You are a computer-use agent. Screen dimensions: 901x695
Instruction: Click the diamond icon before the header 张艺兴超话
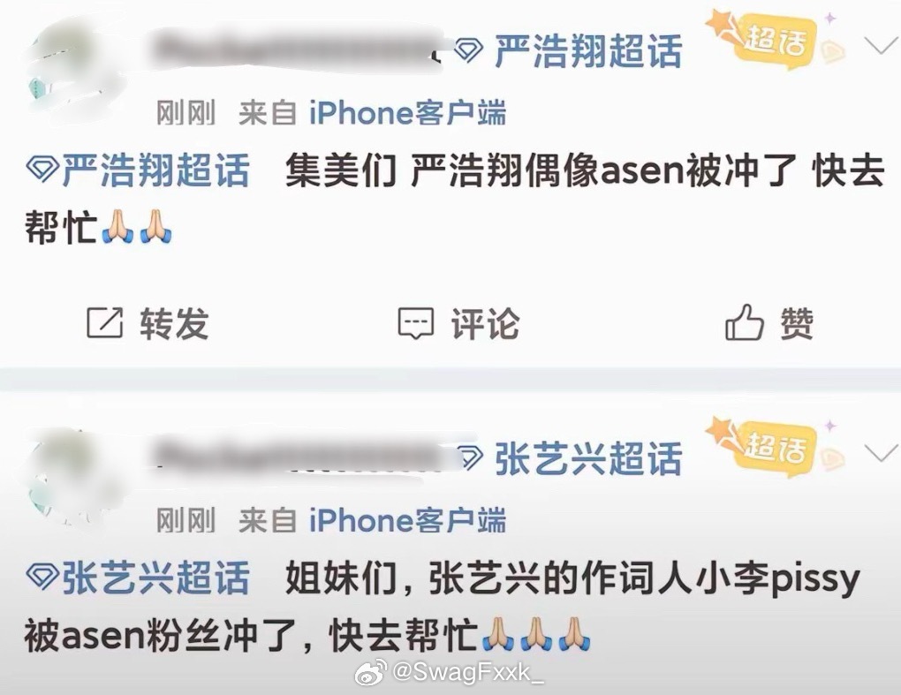469,457
